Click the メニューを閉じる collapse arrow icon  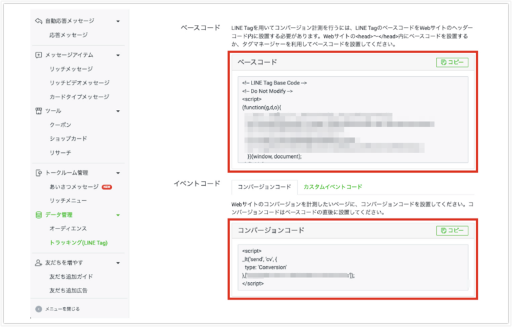click(x=38, y=309)
